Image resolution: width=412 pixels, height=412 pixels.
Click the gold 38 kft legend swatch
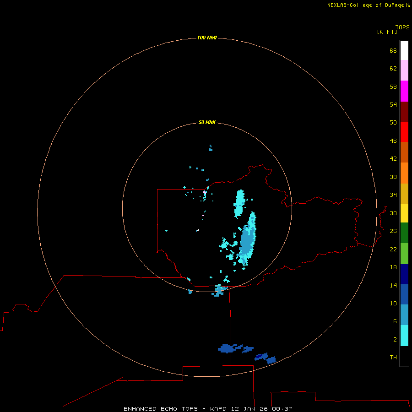tap(404, 194)
